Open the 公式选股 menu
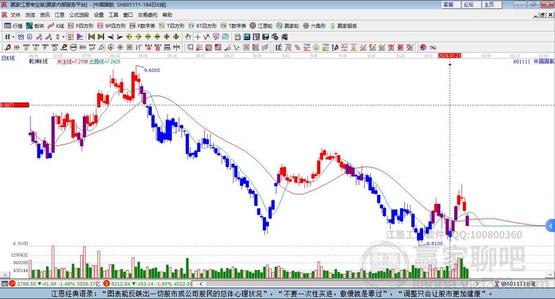 (x=79, y=15)
